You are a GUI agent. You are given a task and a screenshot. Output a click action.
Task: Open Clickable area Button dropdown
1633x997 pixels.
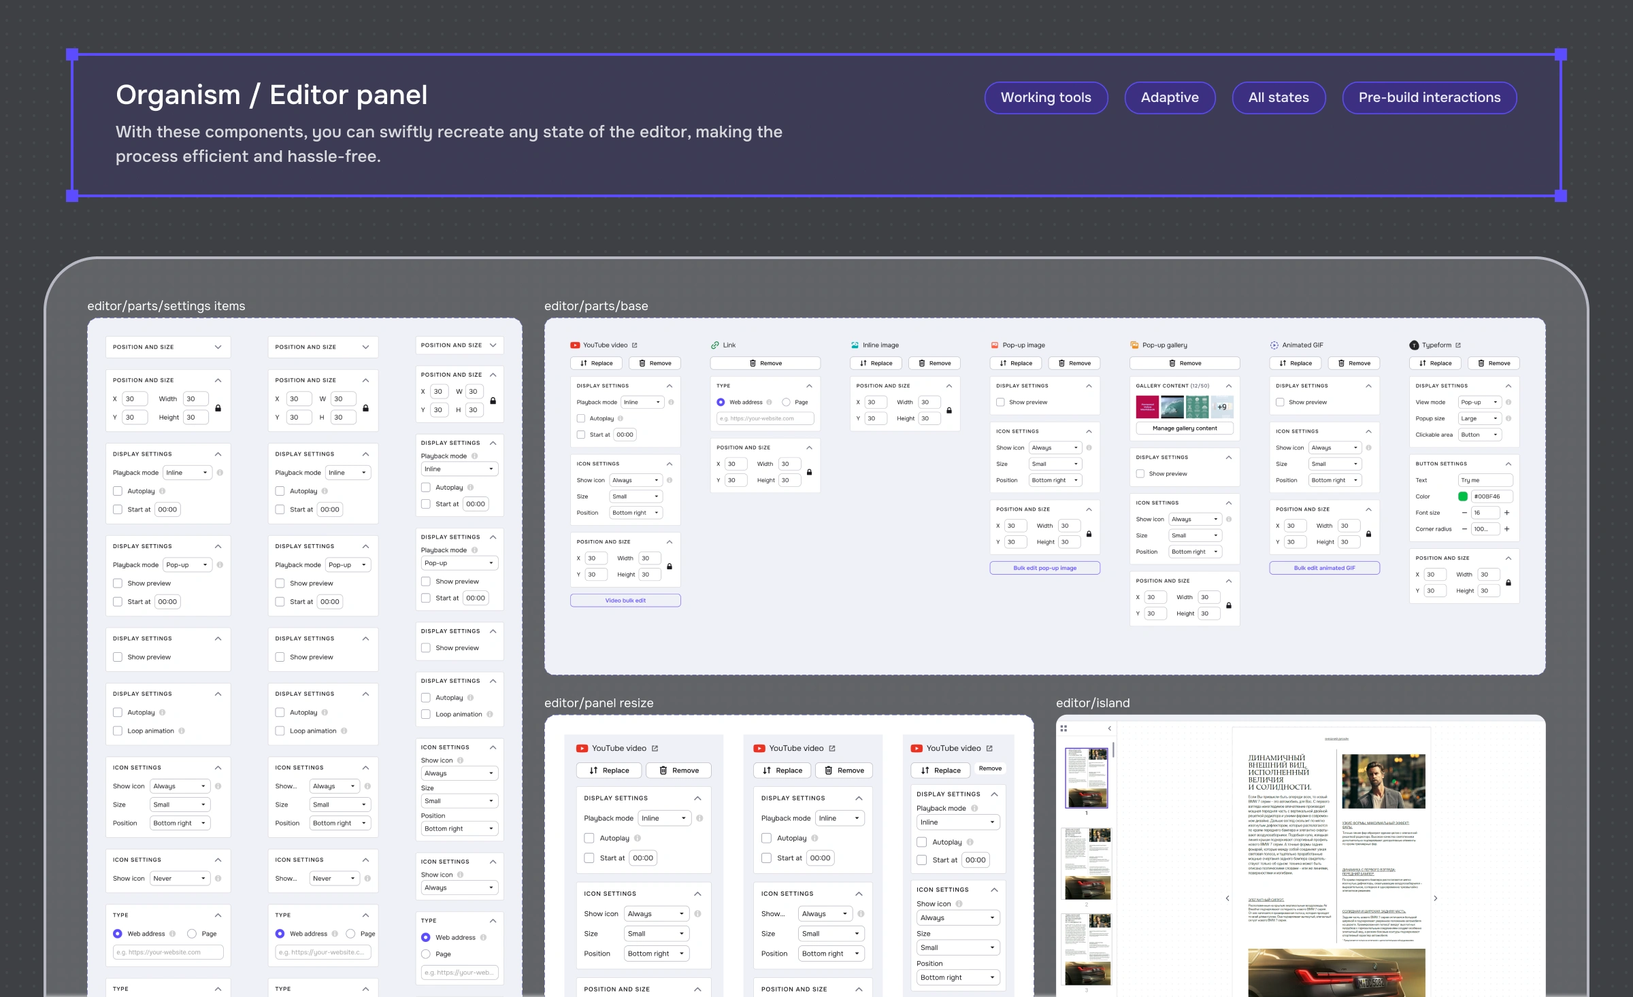point(1479,435)
